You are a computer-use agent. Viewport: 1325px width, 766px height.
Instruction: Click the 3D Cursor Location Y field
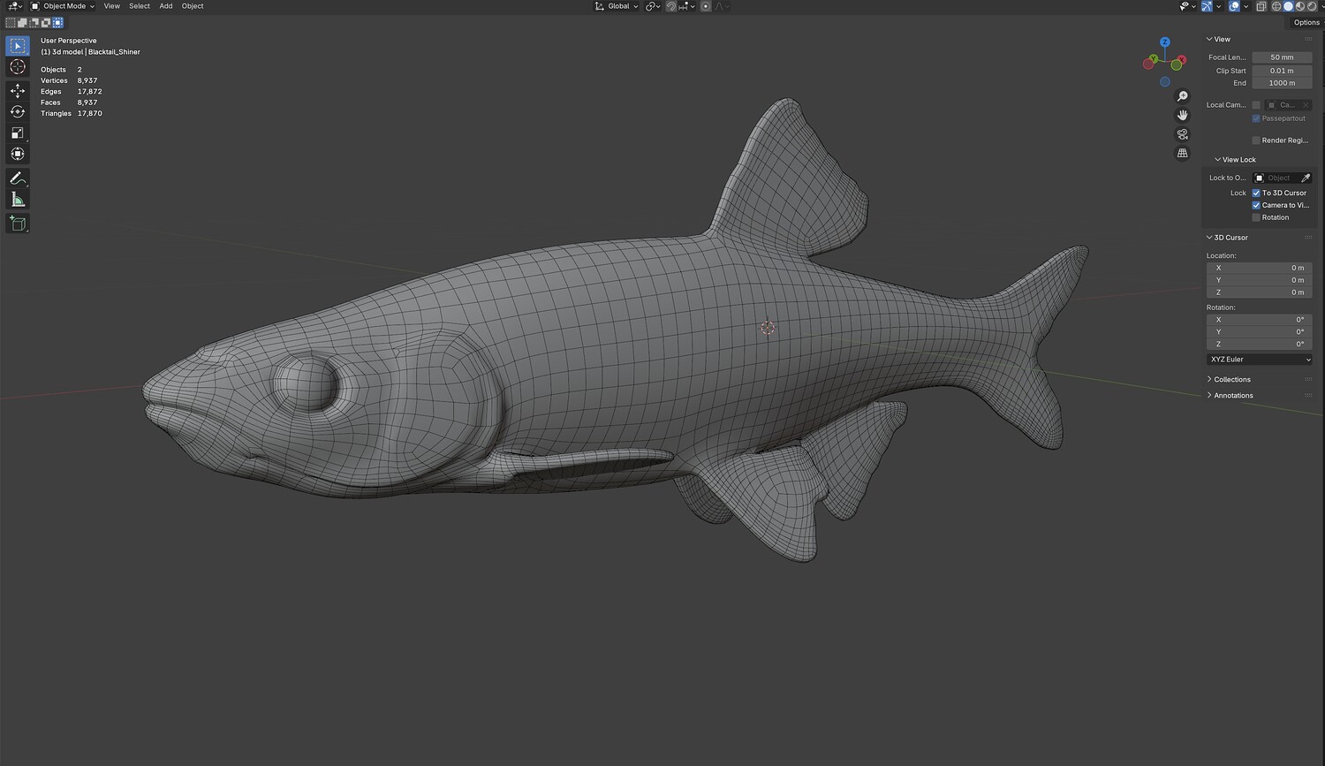[x=1259, y=280]
